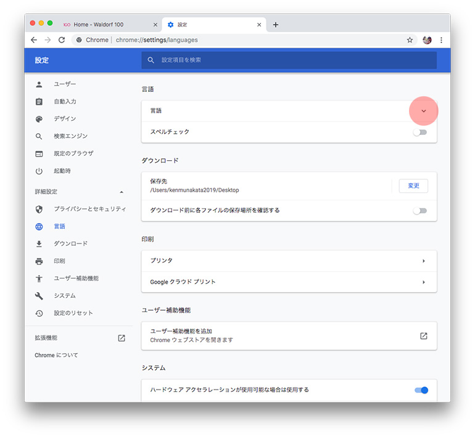Open Chrome について link in sidebar
475x437 pixels.
[56, 355]
